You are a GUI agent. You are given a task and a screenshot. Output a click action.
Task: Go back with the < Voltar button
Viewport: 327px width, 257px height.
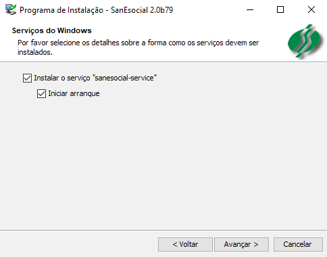(185, 244)
